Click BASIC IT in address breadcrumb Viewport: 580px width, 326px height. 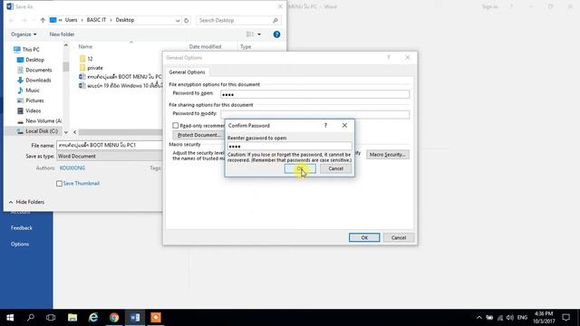[96, 20]
